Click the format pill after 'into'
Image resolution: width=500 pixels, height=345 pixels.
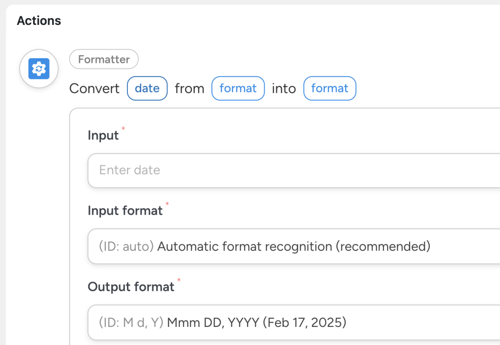[330, 88]
